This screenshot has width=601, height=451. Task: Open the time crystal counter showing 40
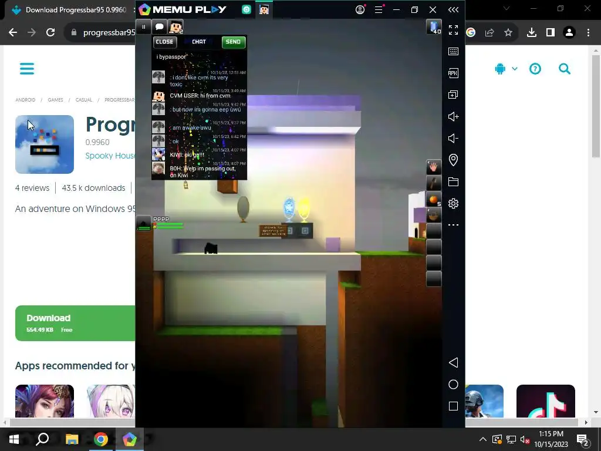click(x=434, y=27)
